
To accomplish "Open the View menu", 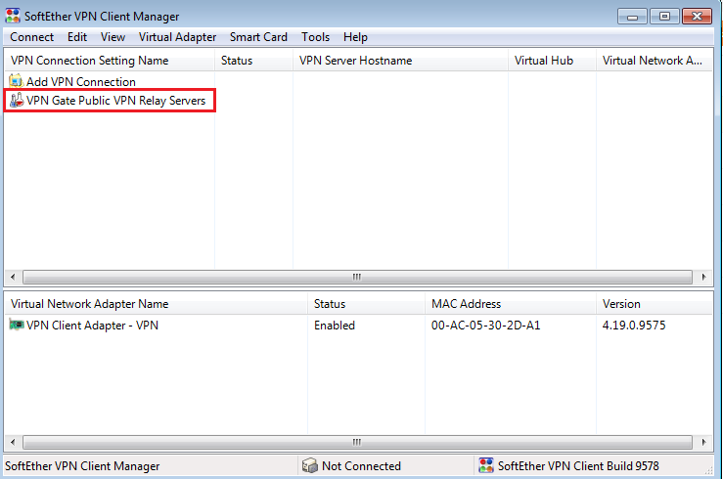I will coord(113,37).
